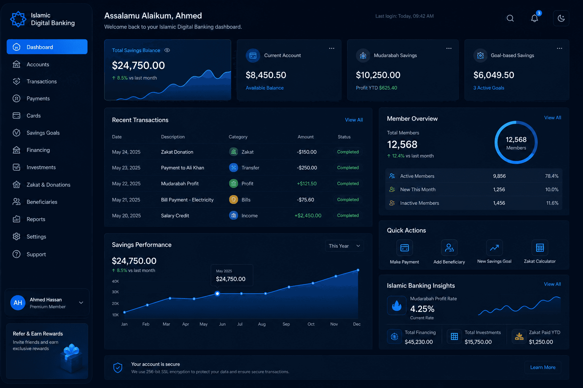Open the Refer & Earn Rewards card

(47, 351)
